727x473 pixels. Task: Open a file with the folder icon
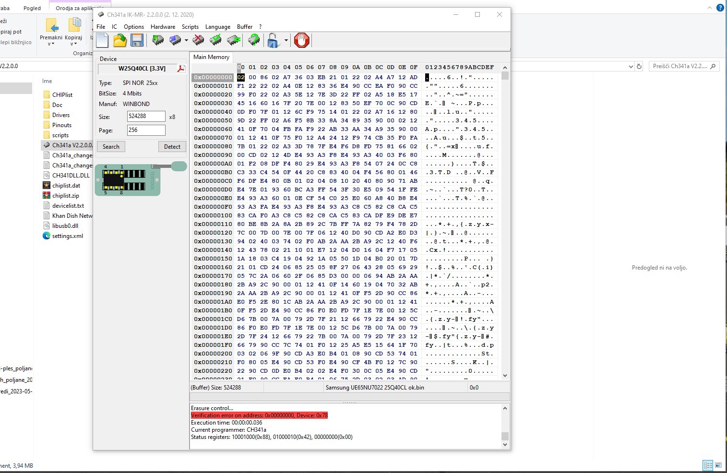(120, 40)
